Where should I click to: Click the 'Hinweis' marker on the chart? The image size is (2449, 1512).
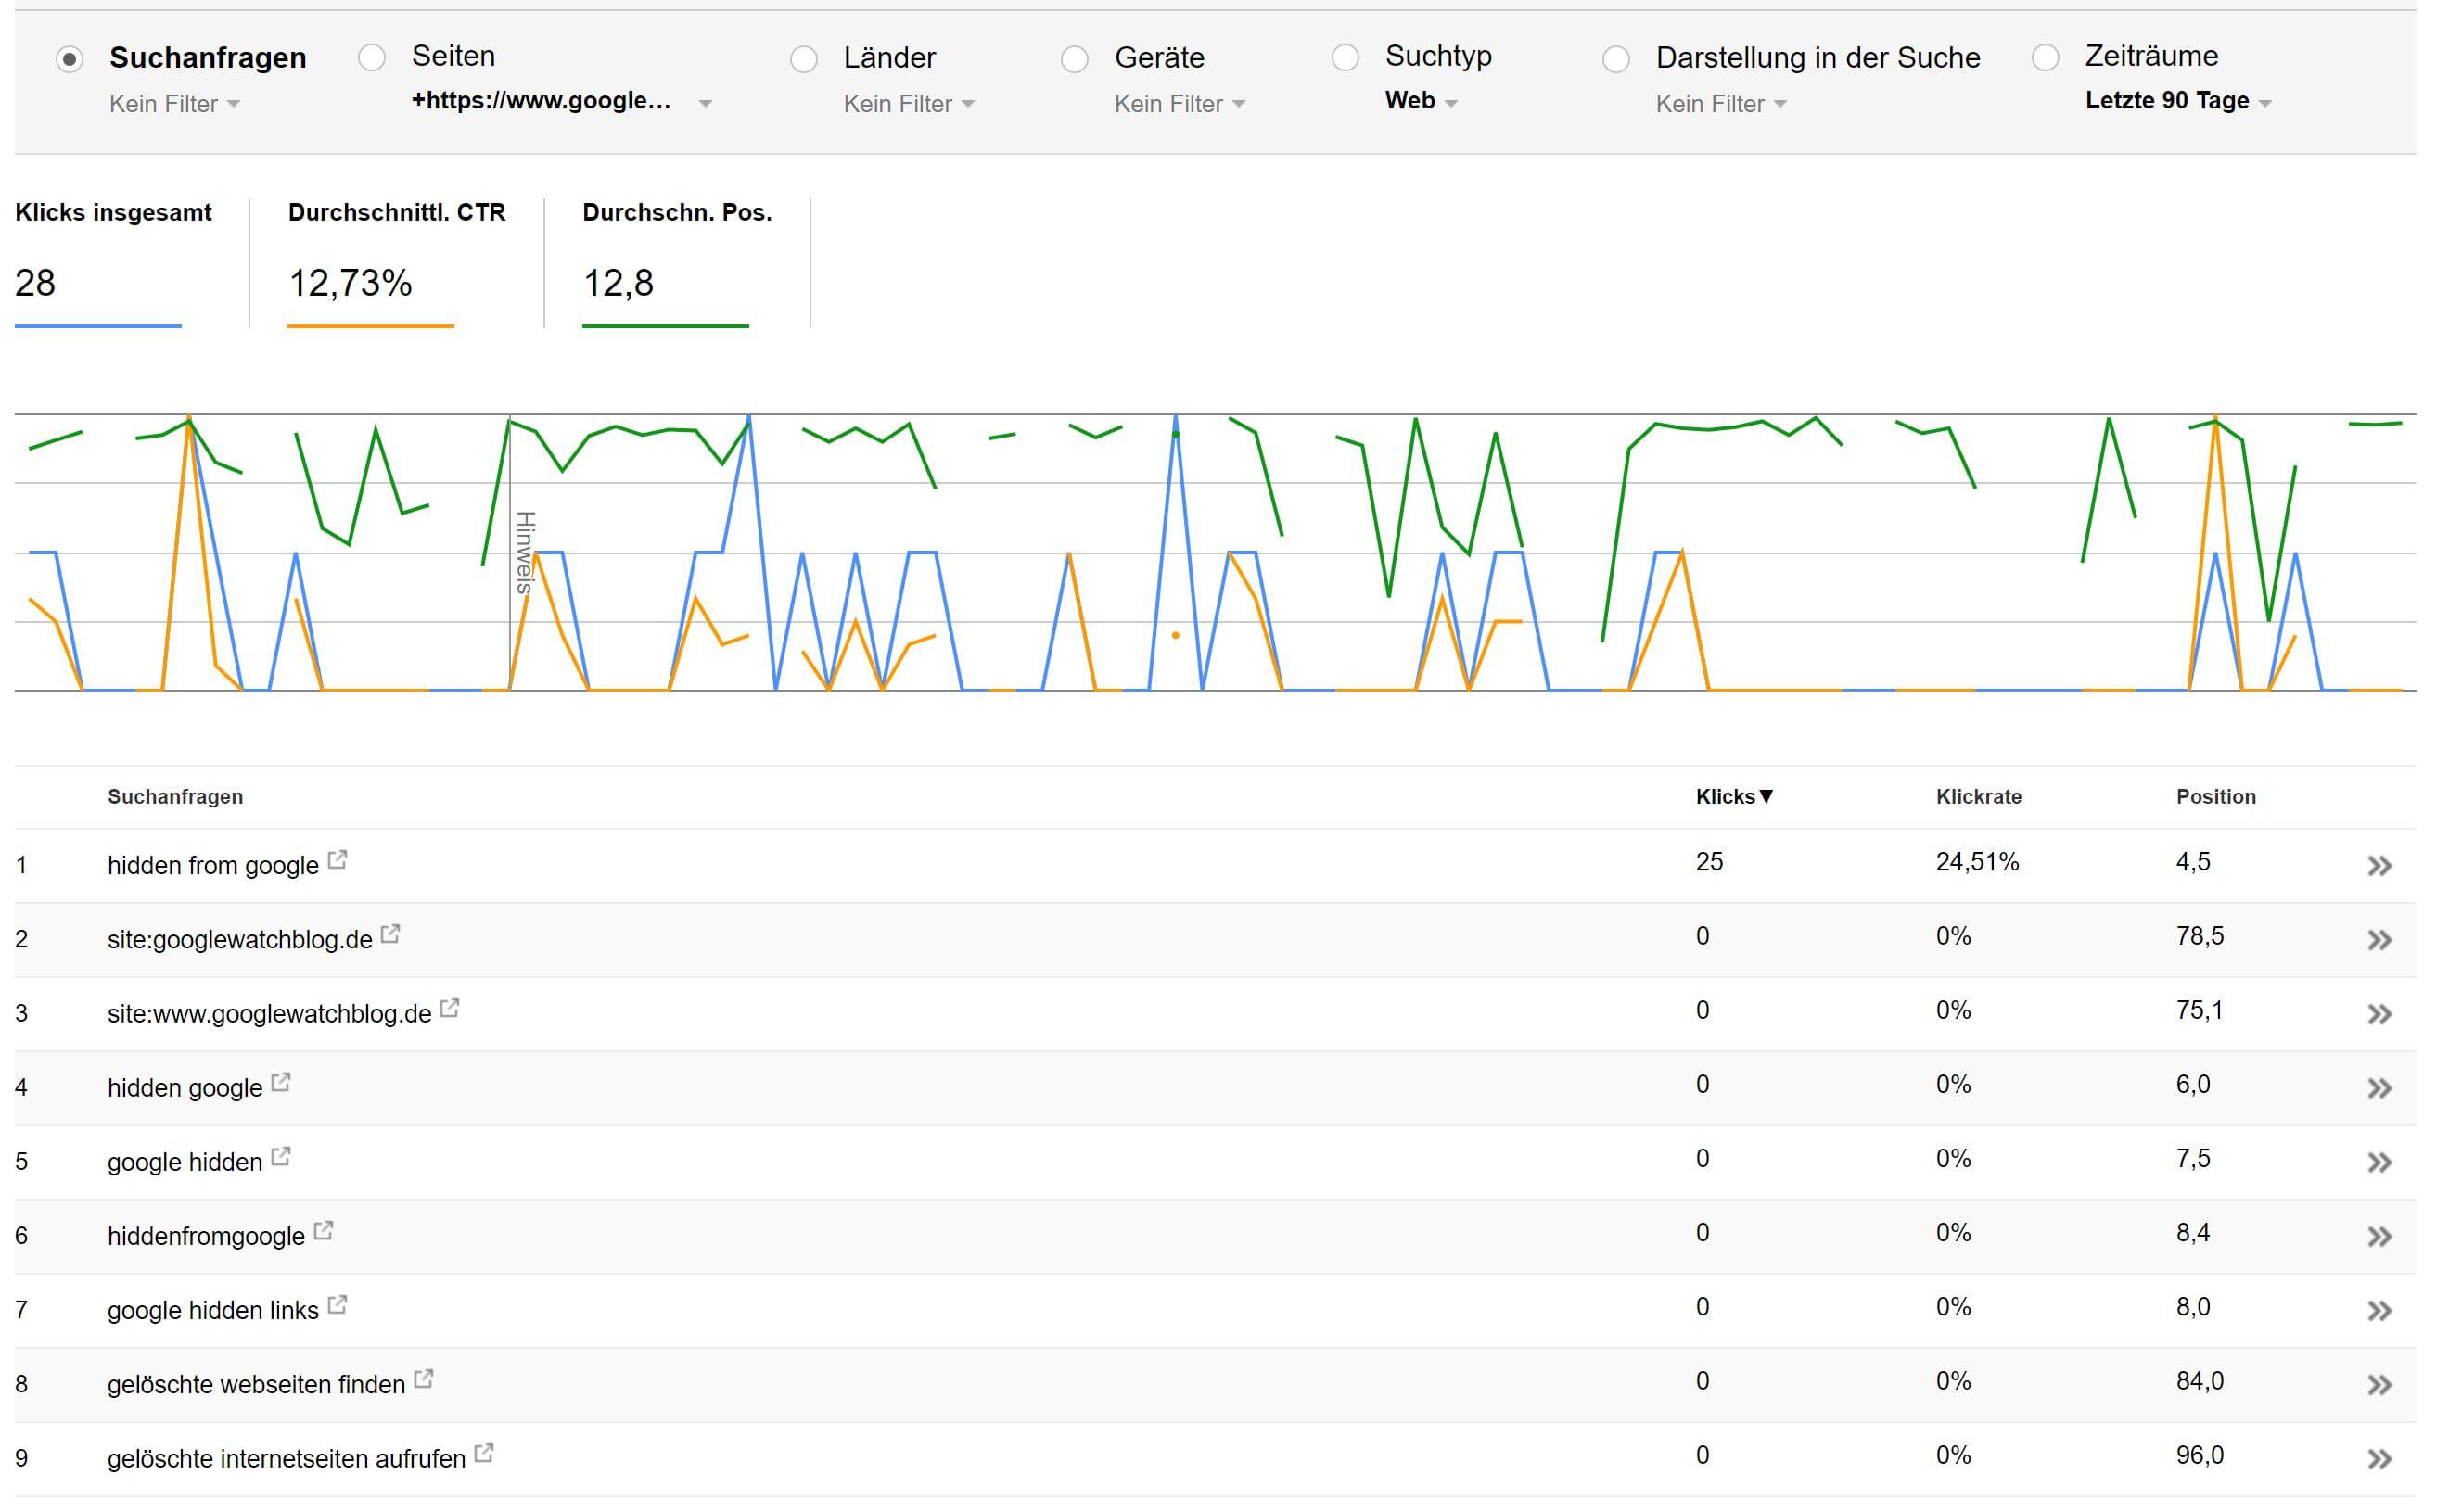[524, 552]
